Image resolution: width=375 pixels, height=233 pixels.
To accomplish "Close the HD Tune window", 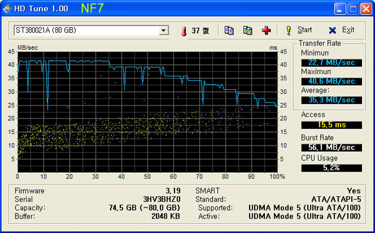I will (366, 9).
